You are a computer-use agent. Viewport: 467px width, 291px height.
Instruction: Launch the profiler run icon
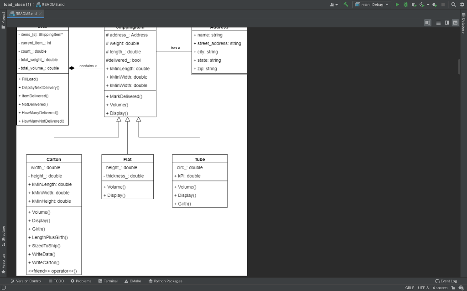tap(422, 5)
